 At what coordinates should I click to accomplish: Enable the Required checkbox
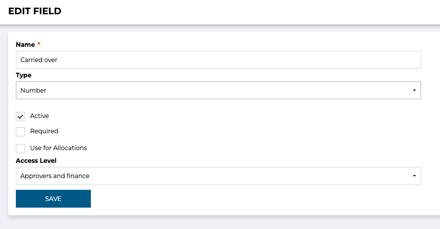coord(20,132)
